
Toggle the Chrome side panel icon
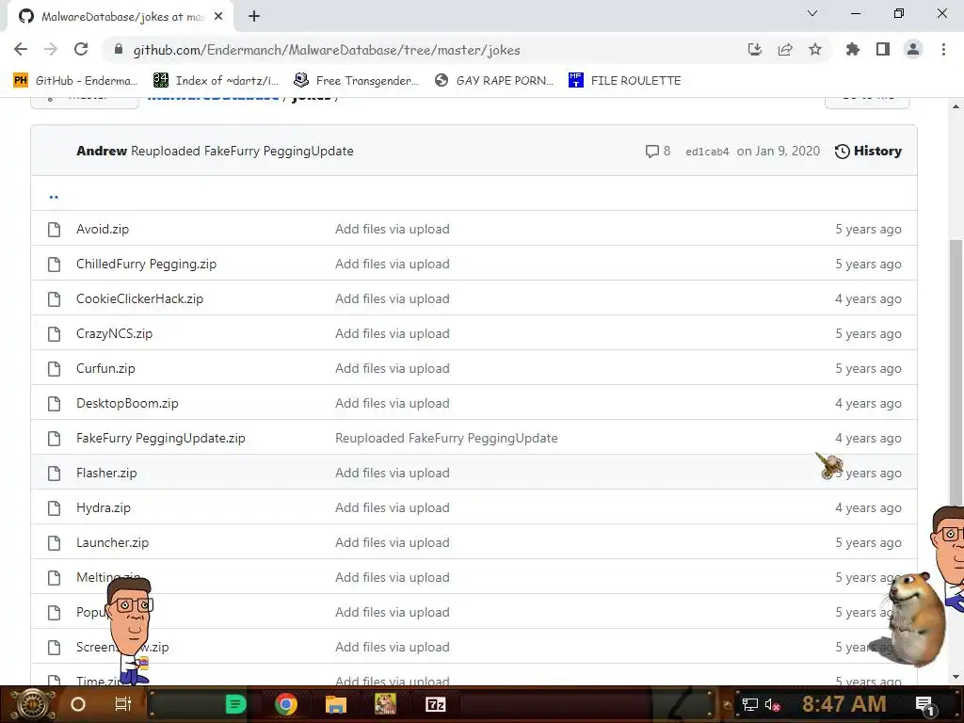point(882,50)
